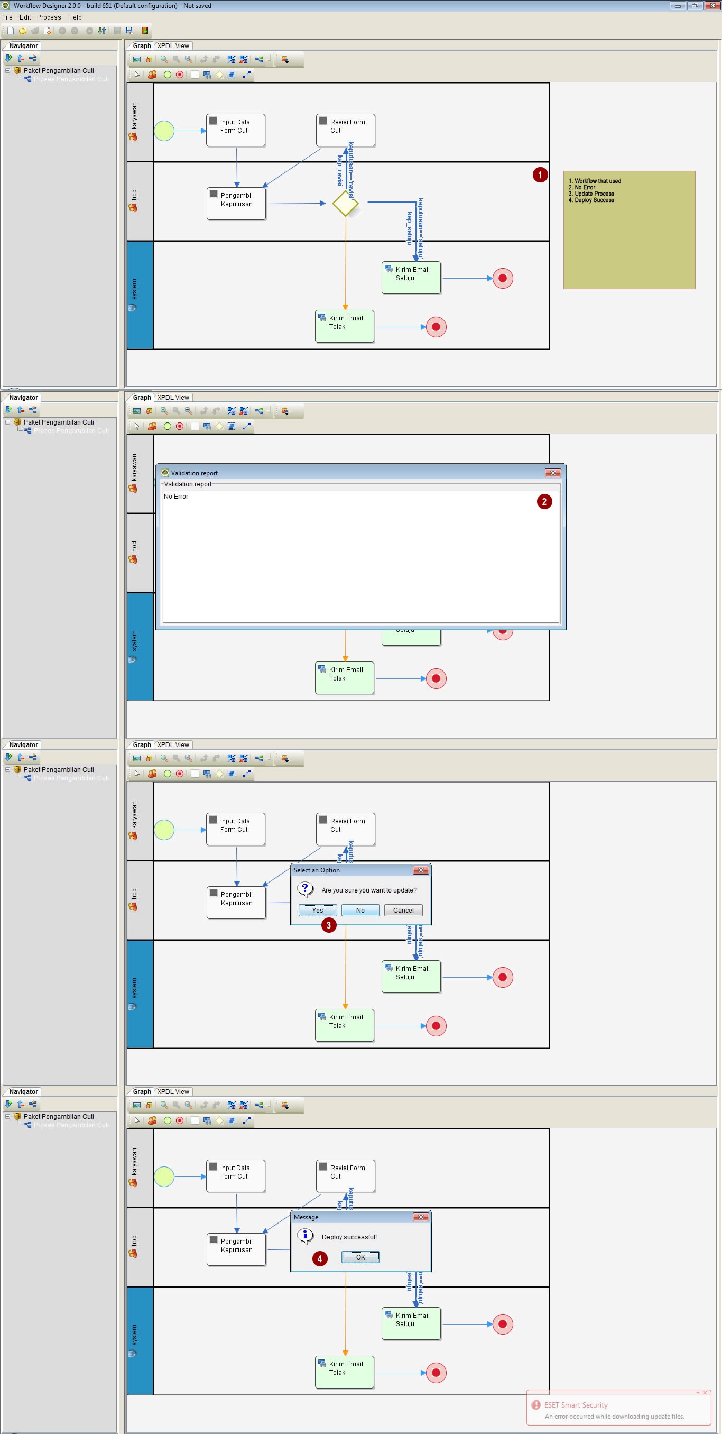Open the File menu
The image size is (722, 1434).
tap(7, 17)
